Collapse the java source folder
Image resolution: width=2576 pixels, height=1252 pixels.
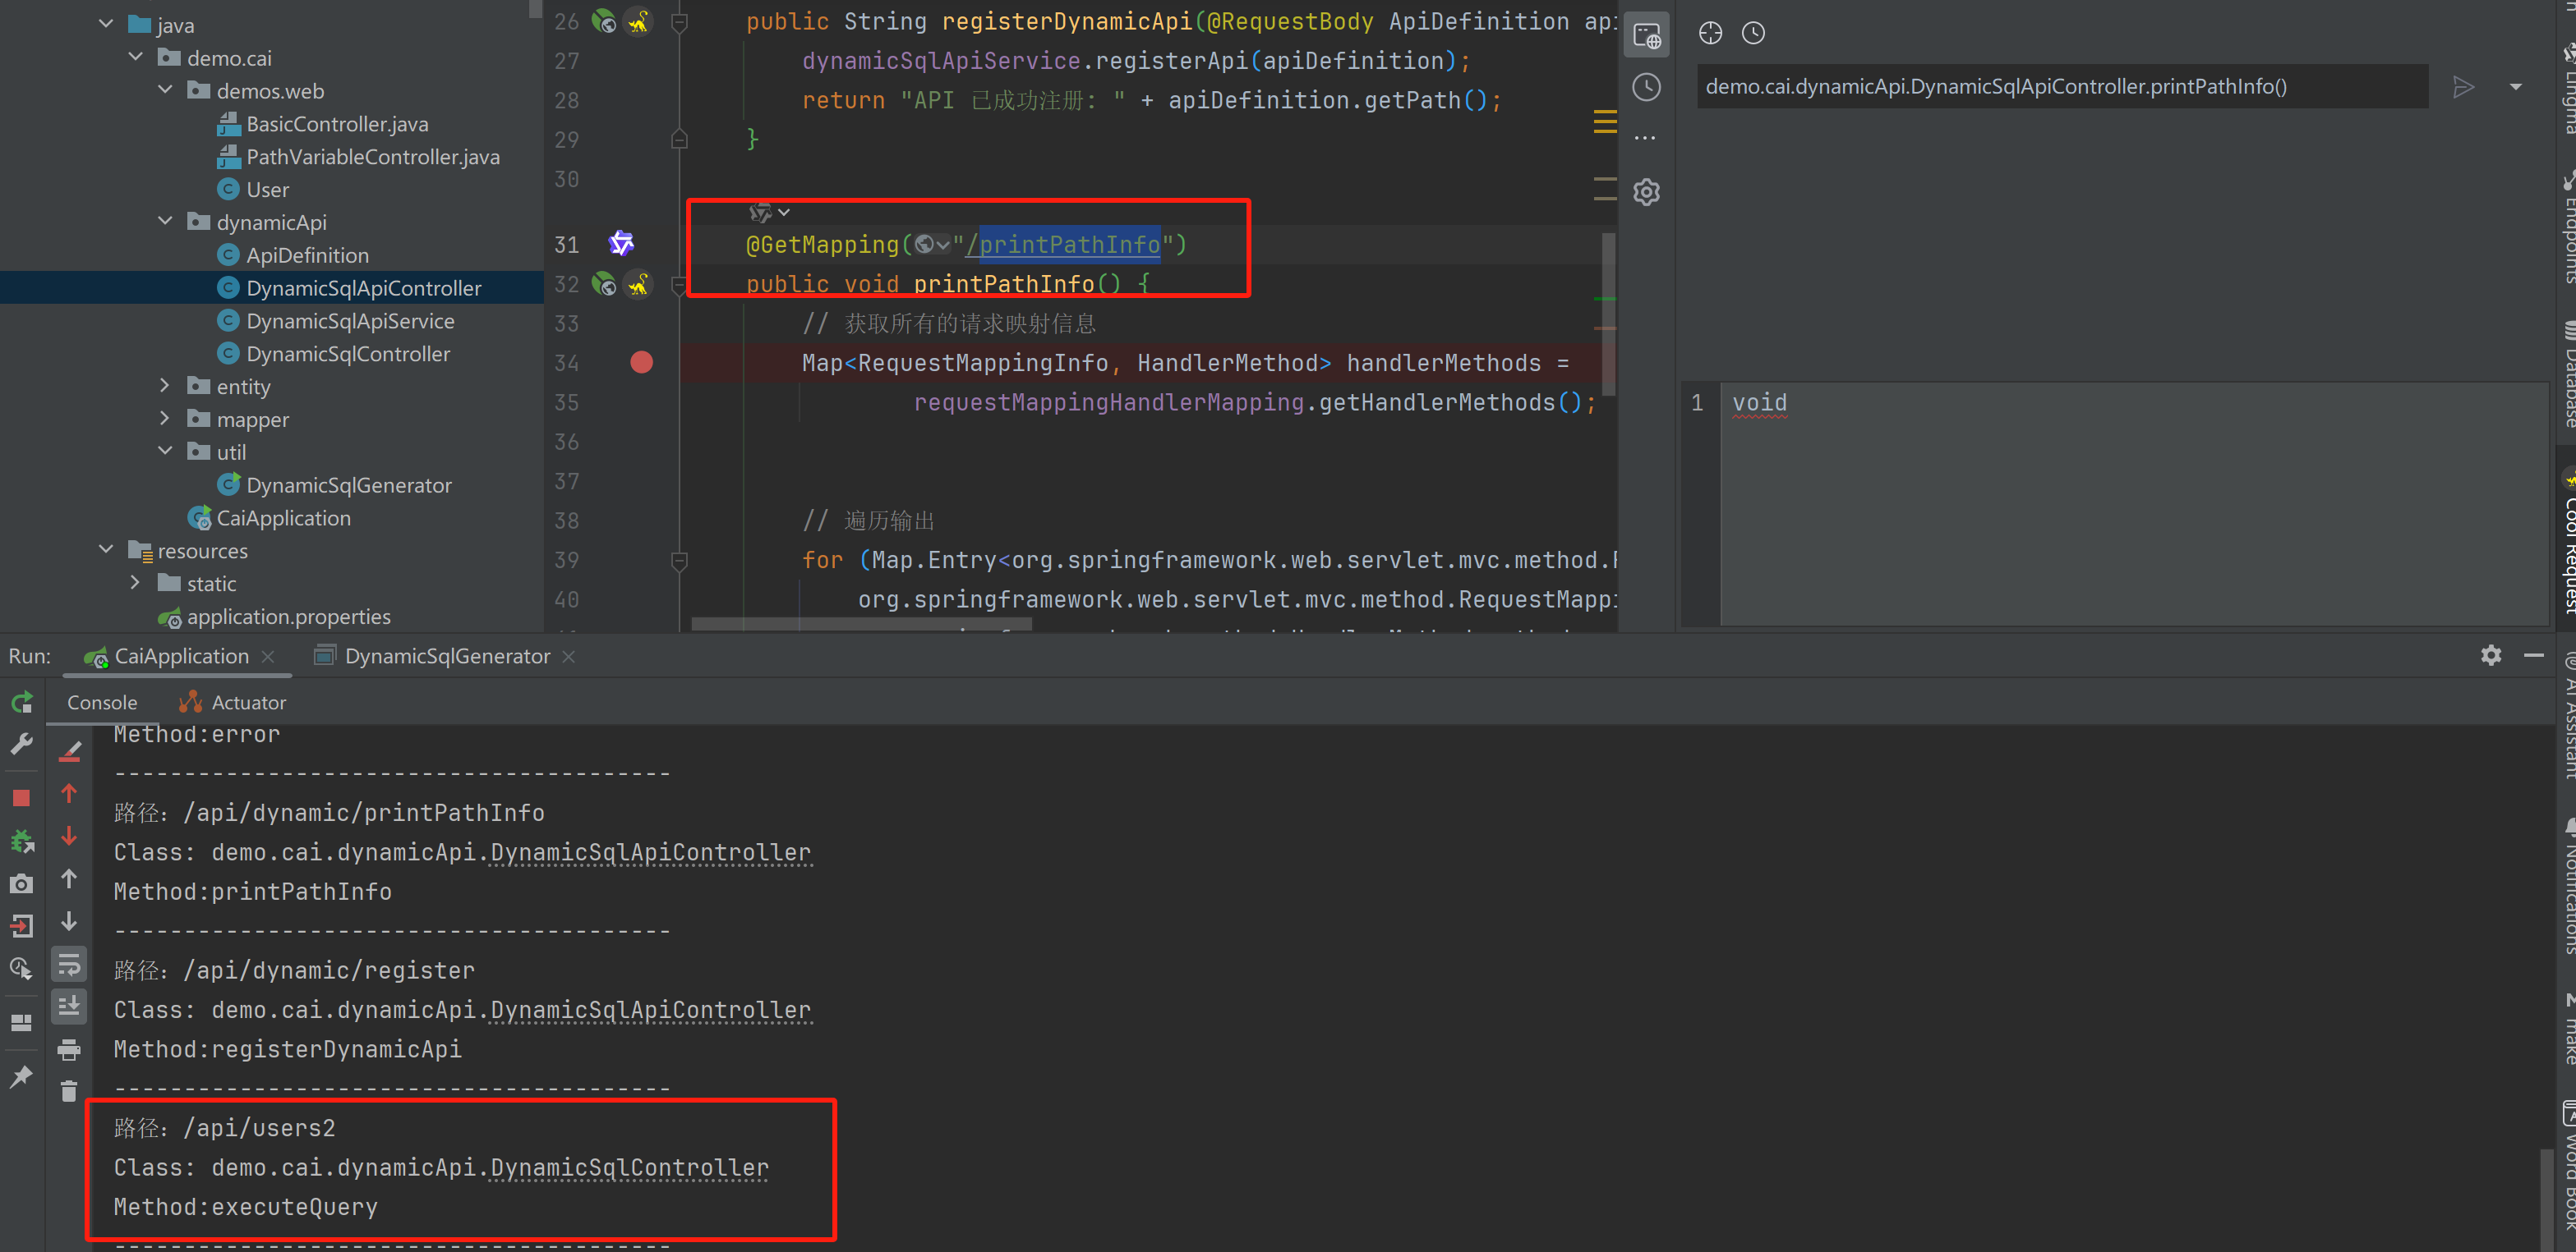(x=106, y=23)
